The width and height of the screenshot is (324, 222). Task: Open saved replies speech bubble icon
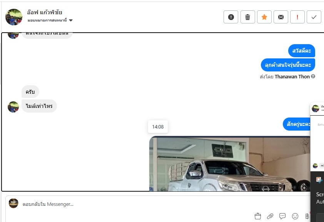coord(282,216)
